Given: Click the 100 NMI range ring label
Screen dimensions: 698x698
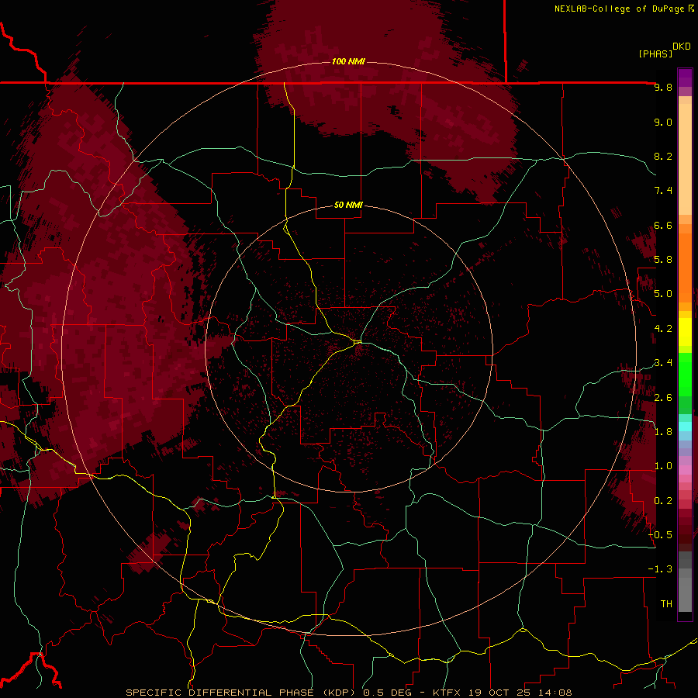Looking at the screenshot, I should pos(348,61).
